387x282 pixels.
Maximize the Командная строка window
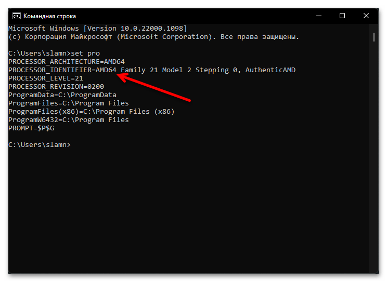click(342, 16)
